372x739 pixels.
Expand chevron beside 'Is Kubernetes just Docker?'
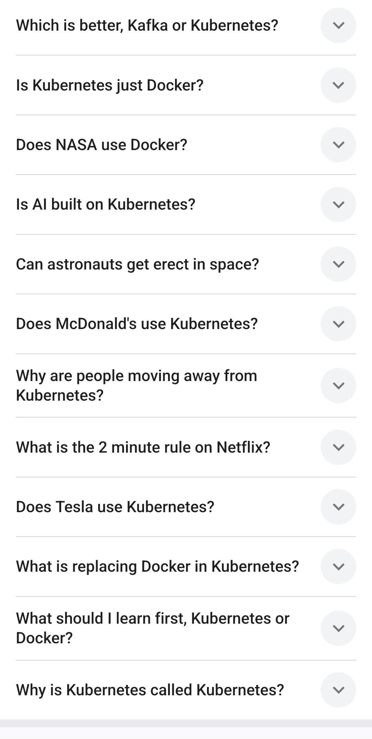click(x=338, y=85)
